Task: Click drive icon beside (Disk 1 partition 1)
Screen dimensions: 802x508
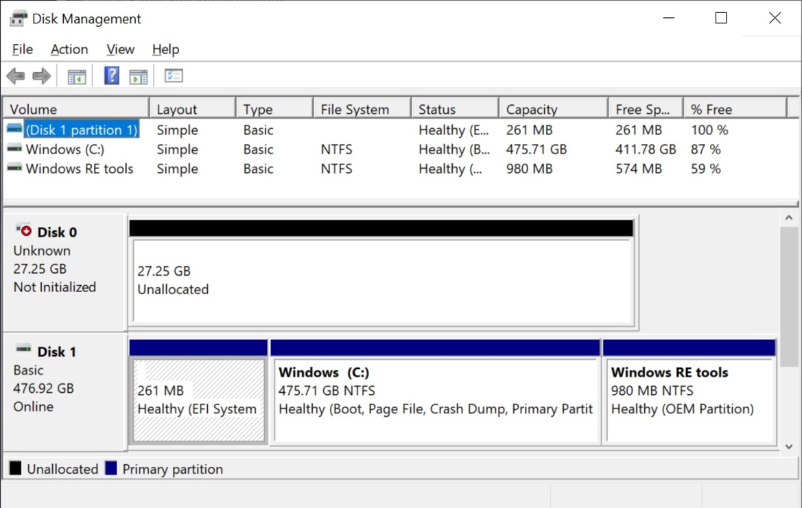Action: (x=14, y=129)
